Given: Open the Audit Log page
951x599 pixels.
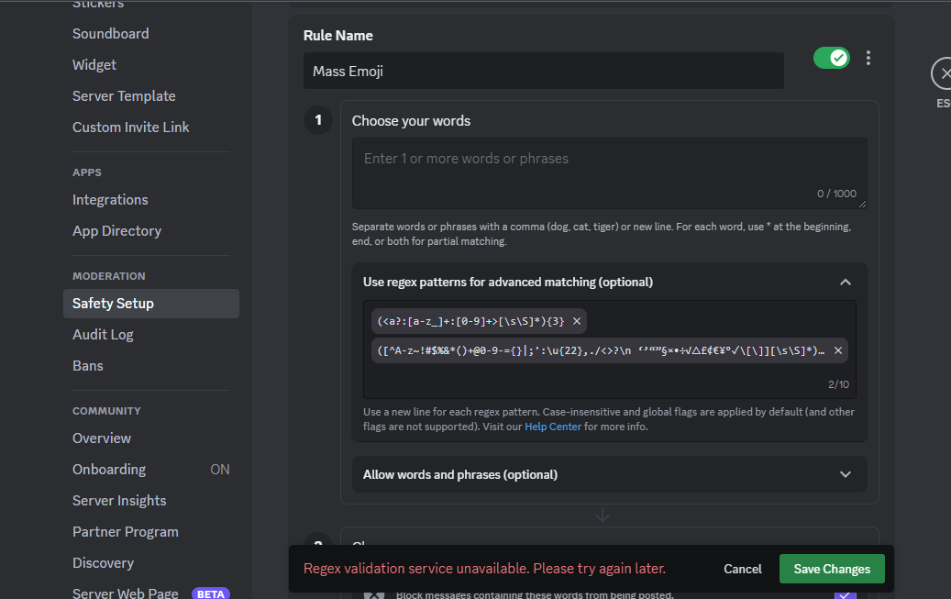Looking at the screenshot, I should coord(103,334).
